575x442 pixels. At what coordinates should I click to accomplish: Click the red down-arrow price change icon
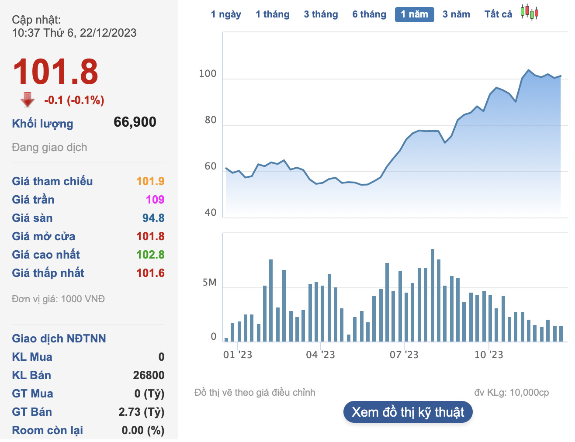click(x=28, y=100)
